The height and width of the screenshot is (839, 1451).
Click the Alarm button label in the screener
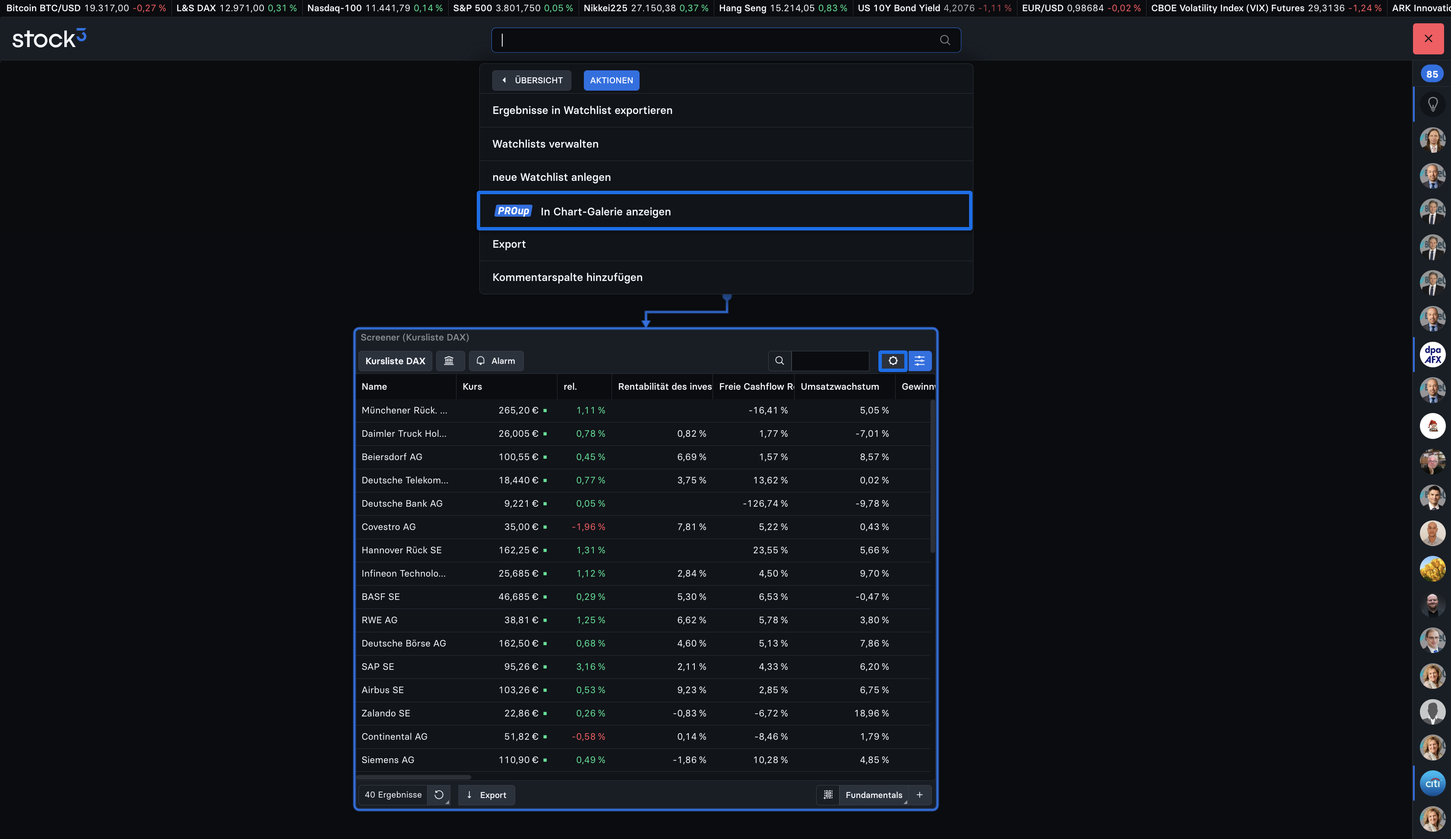point(503,361)
